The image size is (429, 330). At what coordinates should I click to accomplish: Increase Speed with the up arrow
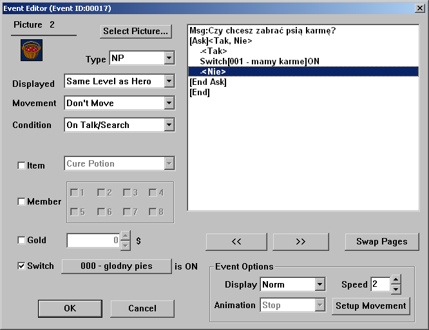(396, 279)
